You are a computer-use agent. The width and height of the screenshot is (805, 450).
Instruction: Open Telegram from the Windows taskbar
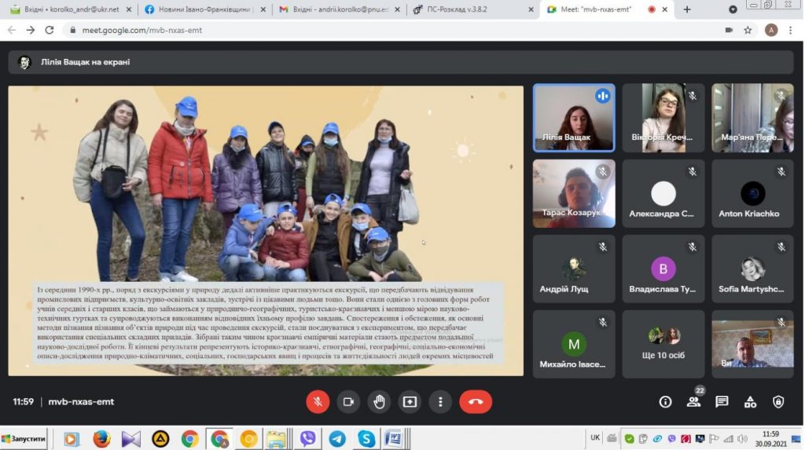(x=337, y=438)
